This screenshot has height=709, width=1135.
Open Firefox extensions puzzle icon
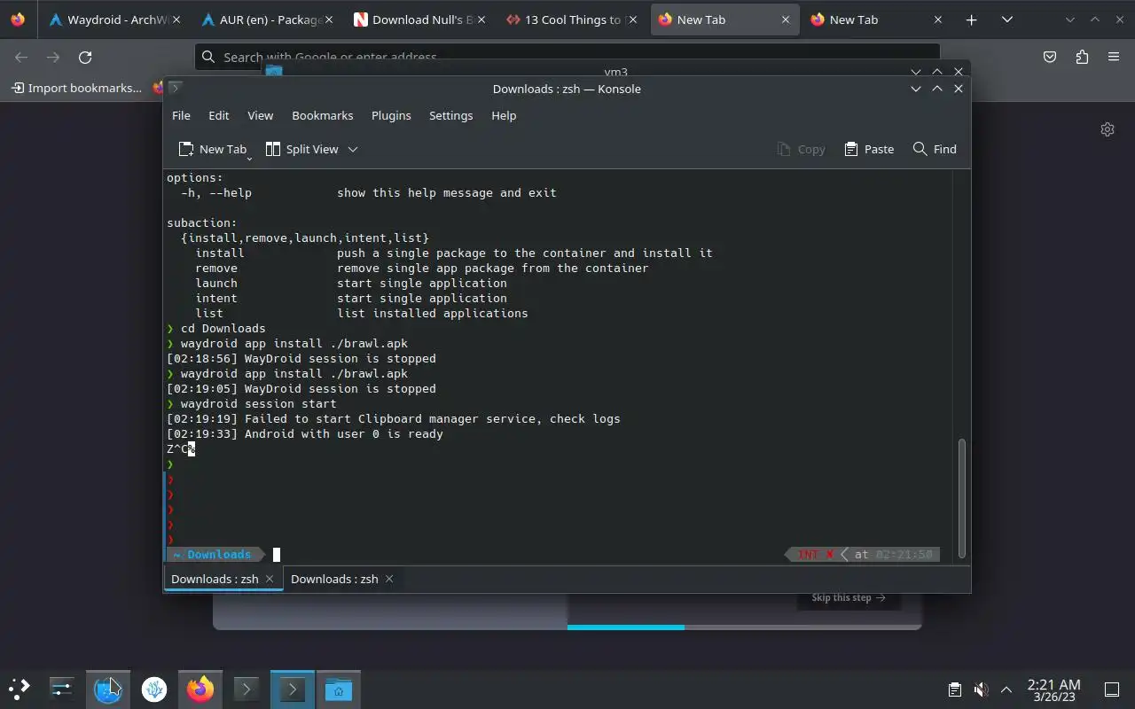pos(1082,57)
